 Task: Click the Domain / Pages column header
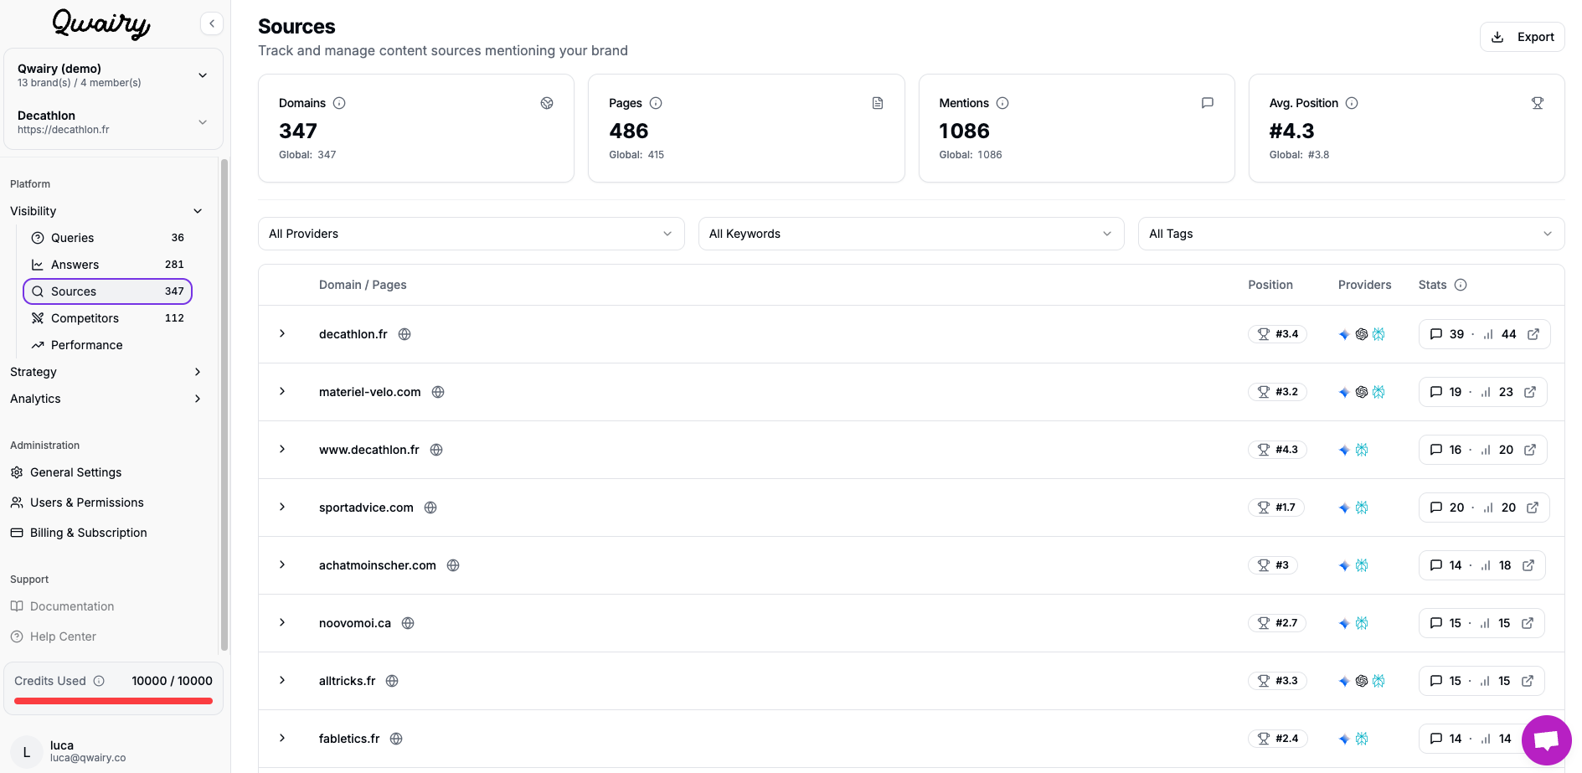click(363, 285)
